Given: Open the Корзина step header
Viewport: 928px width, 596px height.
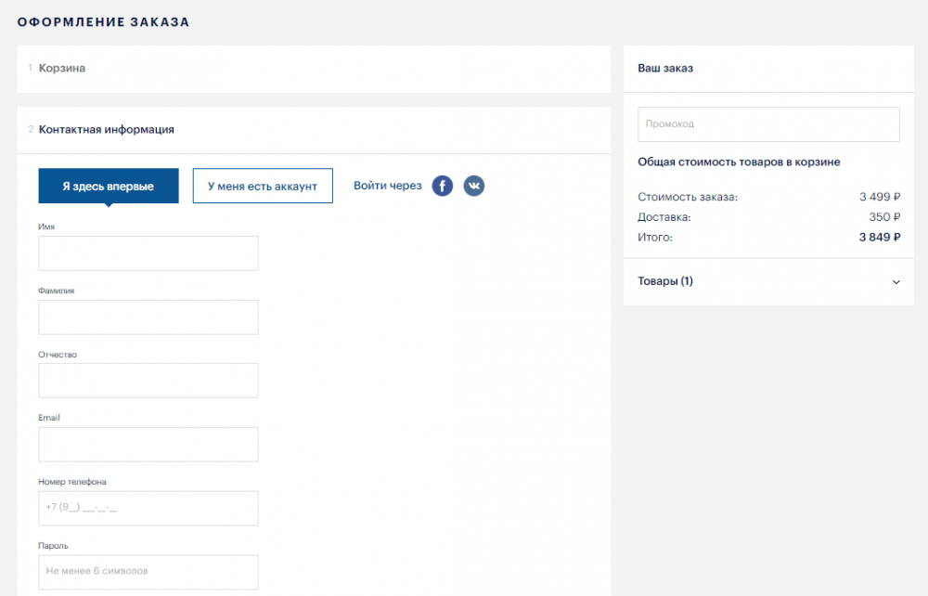Looking at the screenshot, I should click(x=314, y=69).
